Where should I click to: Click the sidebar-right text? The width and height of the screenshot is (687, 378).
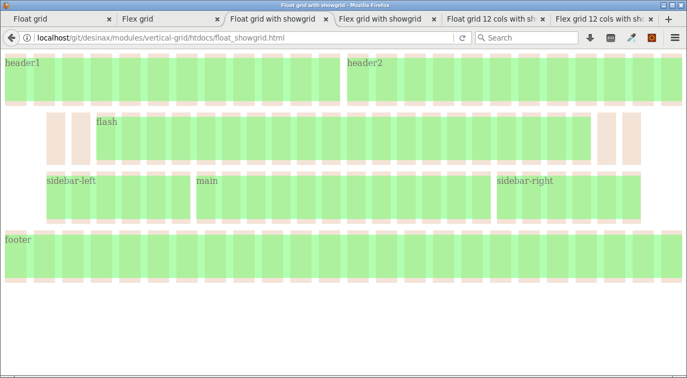coord(525,181)
